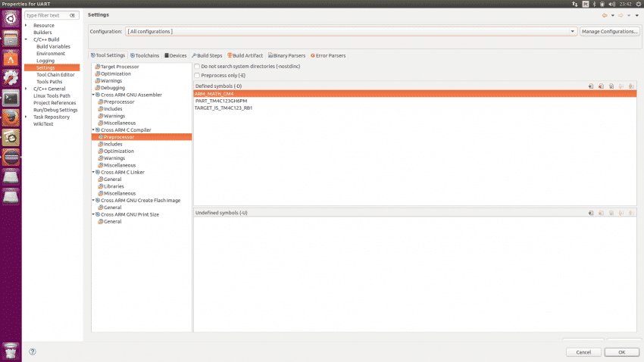Screen dimensions: 644x362
Task: Select Project References in left tree
Action: click(55, 103)
